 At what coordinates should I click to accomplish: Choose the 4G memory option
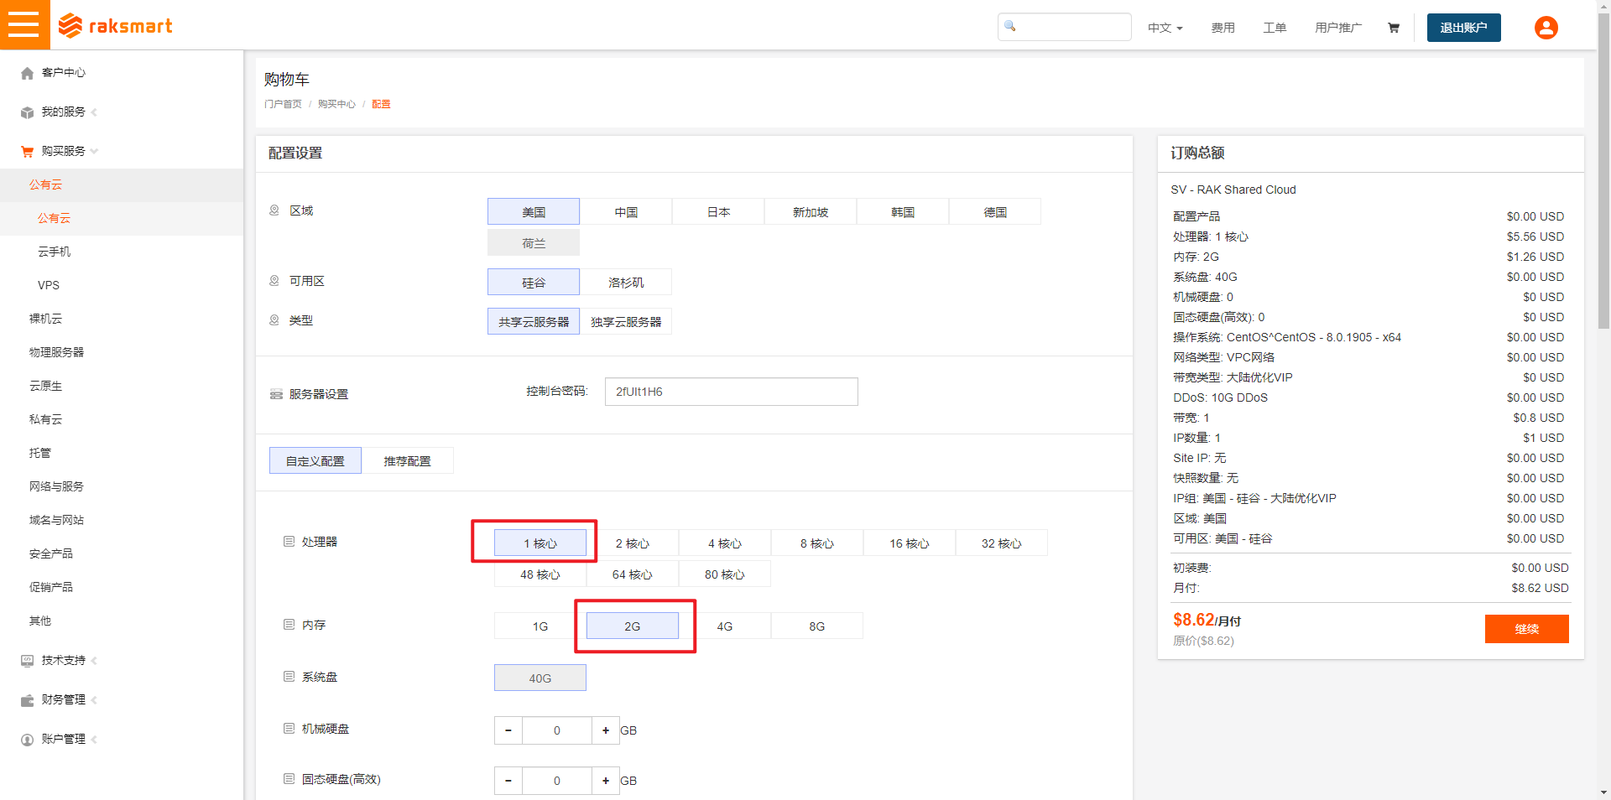click(x=725, y=626)
